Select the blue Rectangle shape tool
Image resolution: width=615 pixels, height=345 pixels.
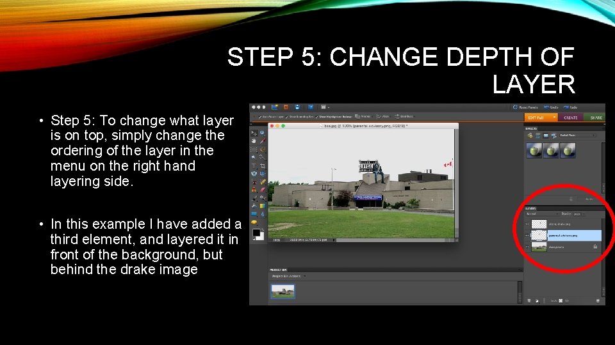(254, 213)
